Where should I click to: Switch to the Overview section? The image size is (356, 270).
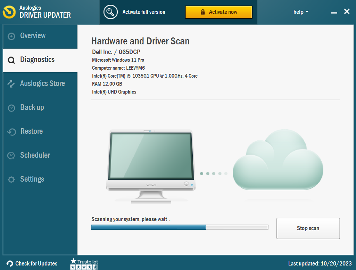pos(33,36)
